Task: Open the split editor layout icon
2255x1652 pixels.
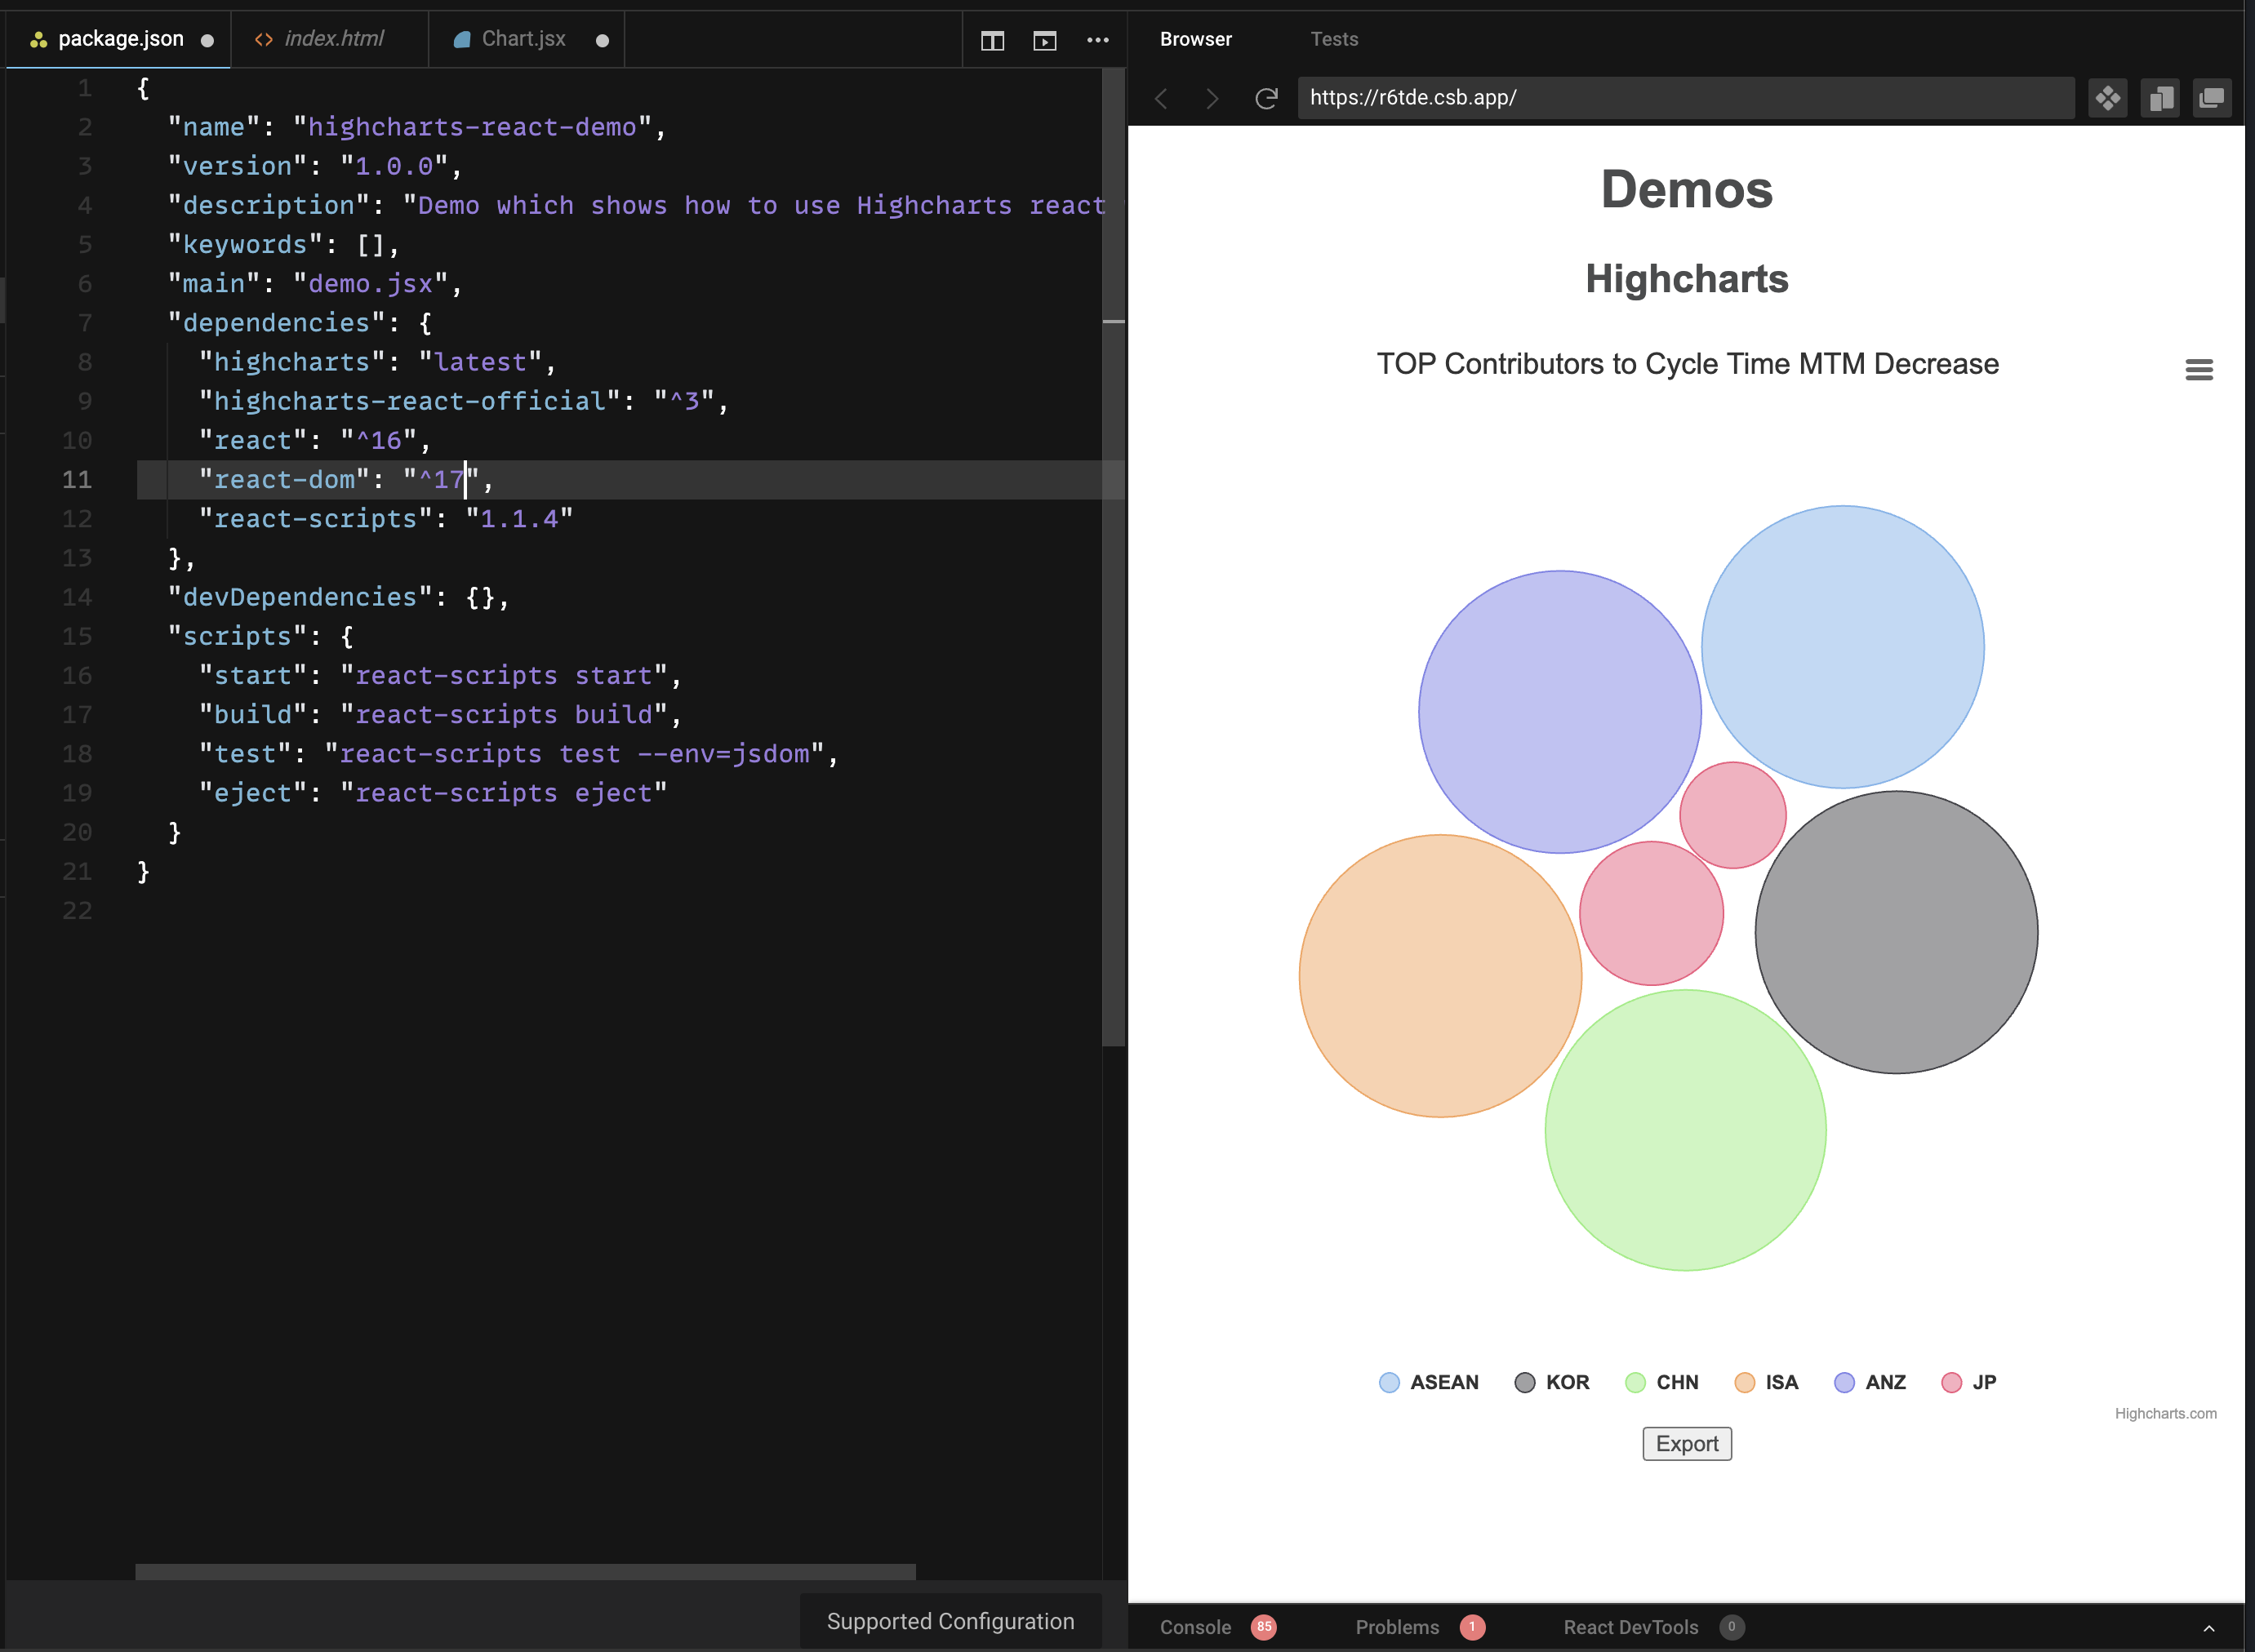Action: (992, 41)
